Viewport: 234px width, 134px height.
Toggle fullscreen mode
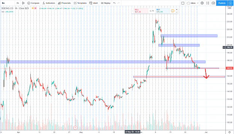(208, 3)
